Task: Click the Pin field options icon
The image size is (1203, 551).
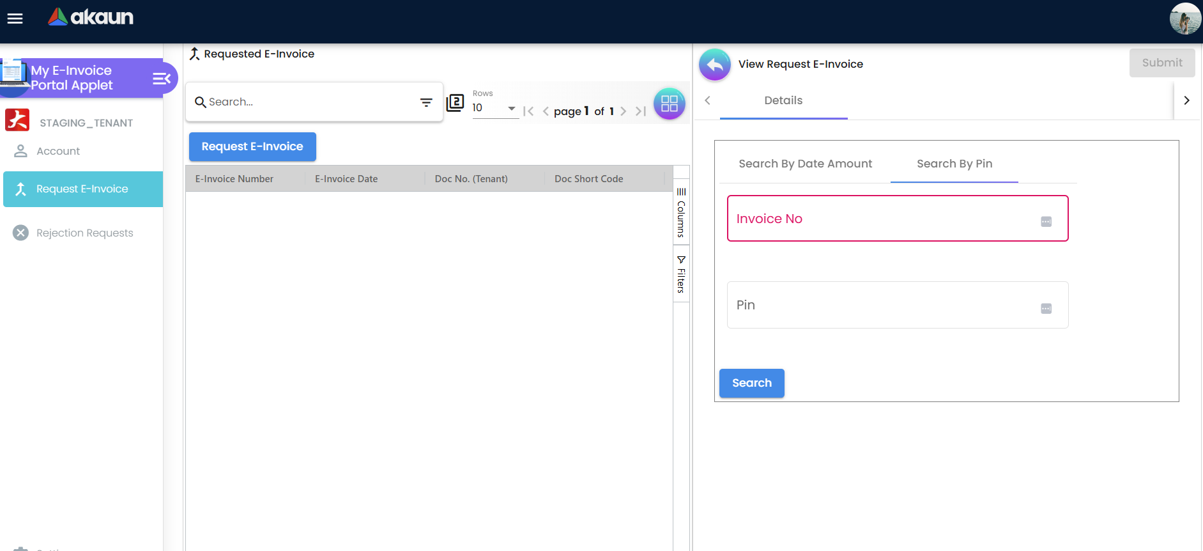Action: 1046,309
